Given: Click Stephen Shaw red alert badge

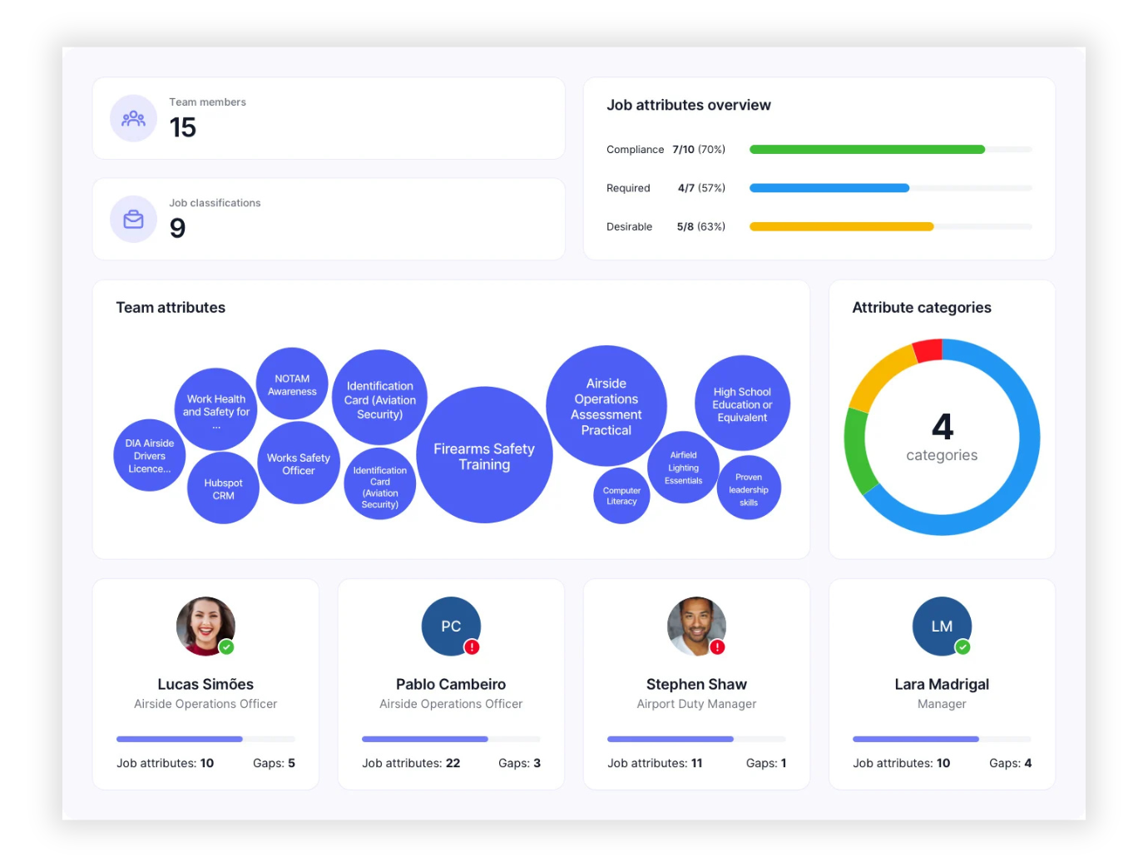Looking at the screenshot, I should [717, 647].
